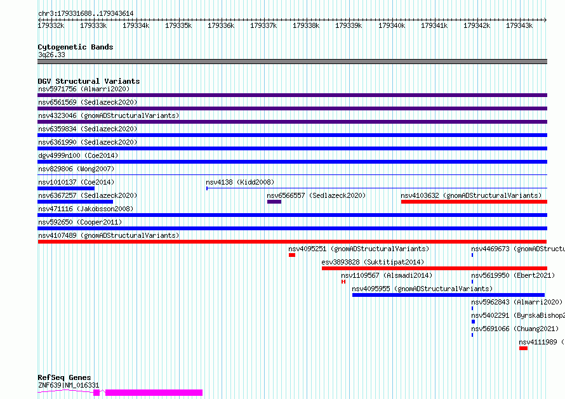Click the nsv5402291 variant label
Screen dimensions: 565x399
coord(518,315)
